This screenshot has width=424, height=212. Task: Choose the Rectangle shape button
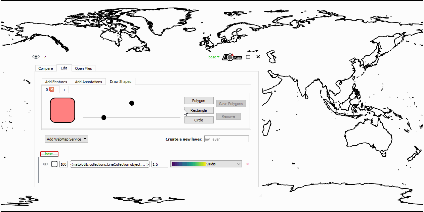[x=199, y=110]
